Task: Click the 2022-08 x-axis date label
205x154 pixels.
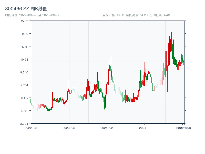Action: pos(31,128)
